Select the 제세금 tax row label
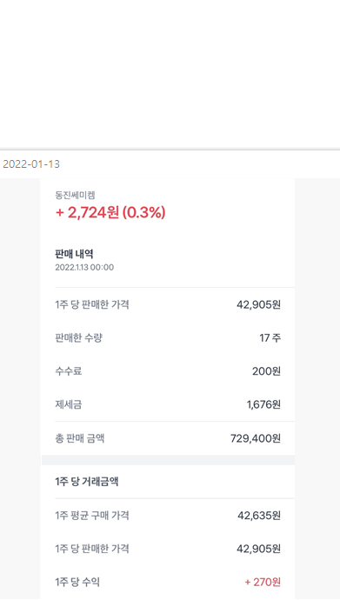This screenshot has height=600, width=340. 69,404
